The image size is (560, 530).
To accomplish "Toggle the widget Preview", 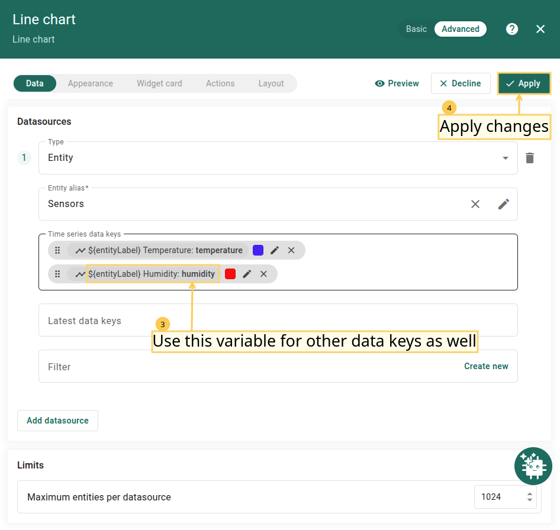I will [397, 83].
